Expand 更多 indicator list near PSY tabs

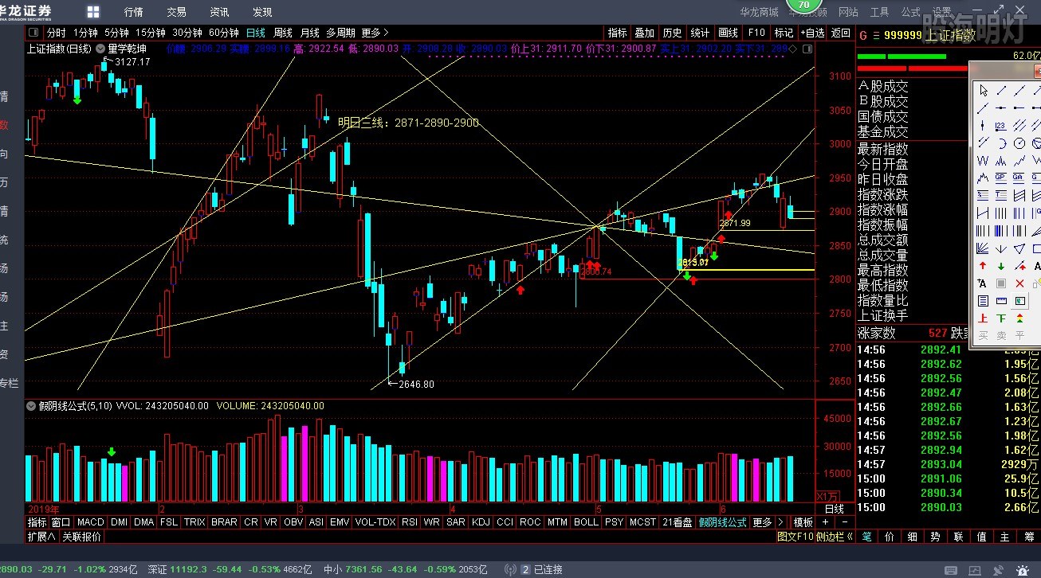pyautogui.click(x=762, y=522)
